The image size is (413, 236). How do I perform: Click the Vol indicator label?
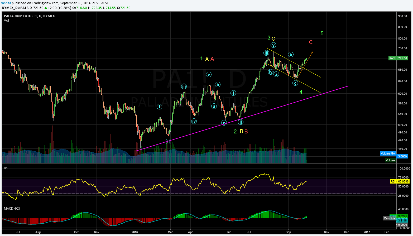6,20
